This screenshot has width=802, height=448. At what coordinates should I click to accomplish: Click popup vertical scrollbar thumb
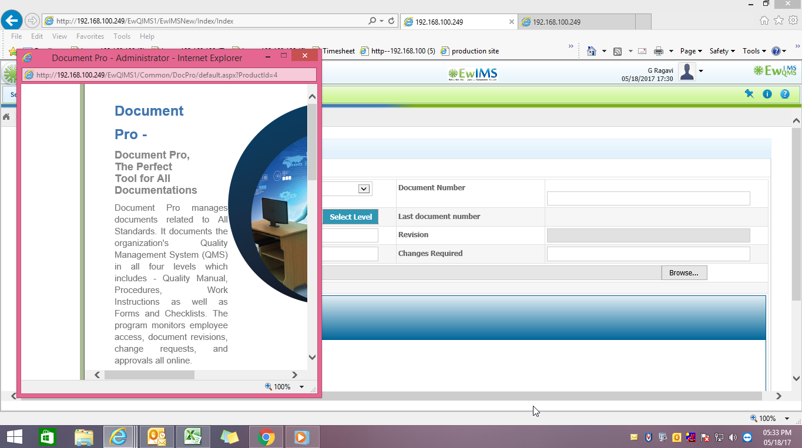pyautogui.click(x=312, y=142)
